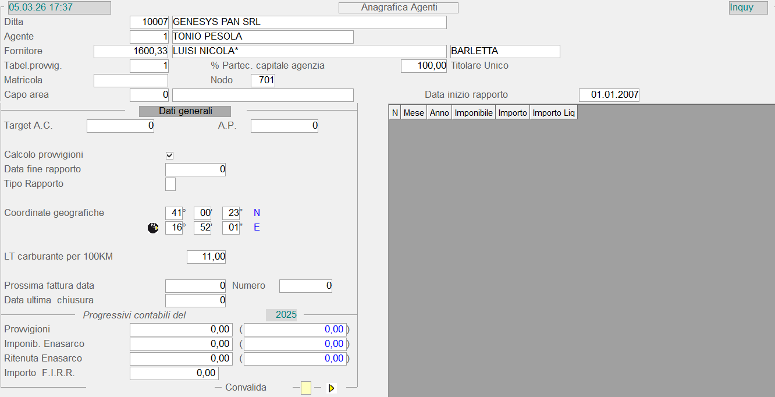Screen dimensions: 775x397
Task: Click the Fornitore code field
Action: pyautogui.click(x=131, y=51)
